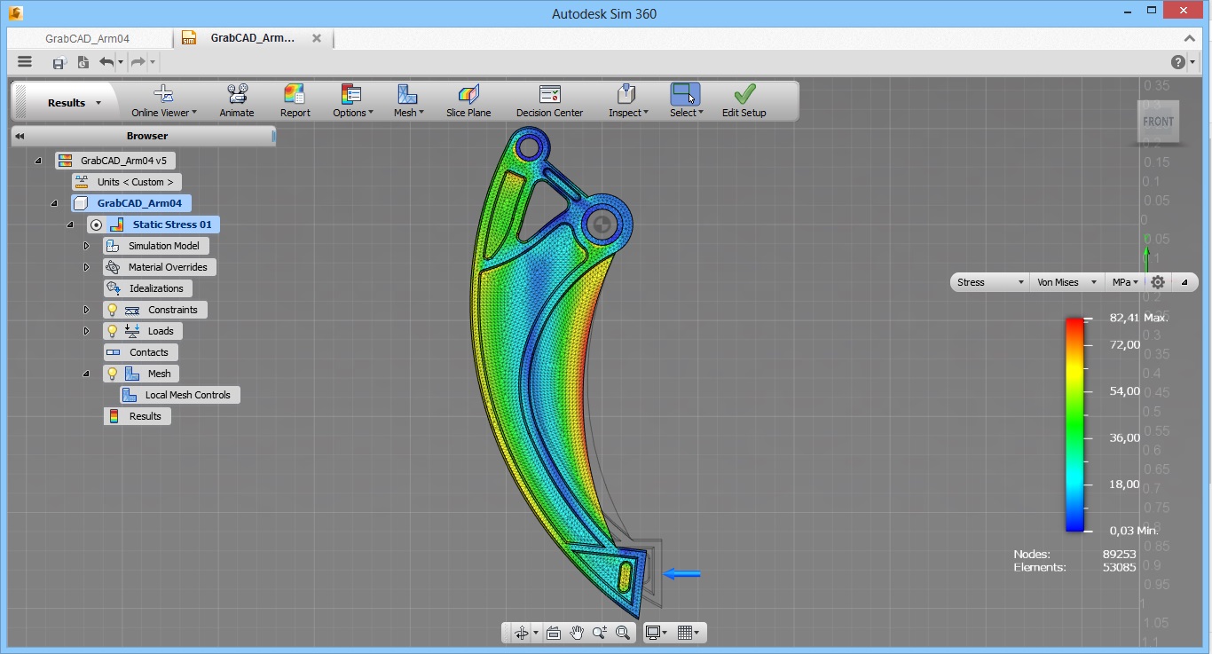Switch to the GrabCAD_Arm04 document tab
This screenshot has width=1212, height=654.
[x=88, y=38]
